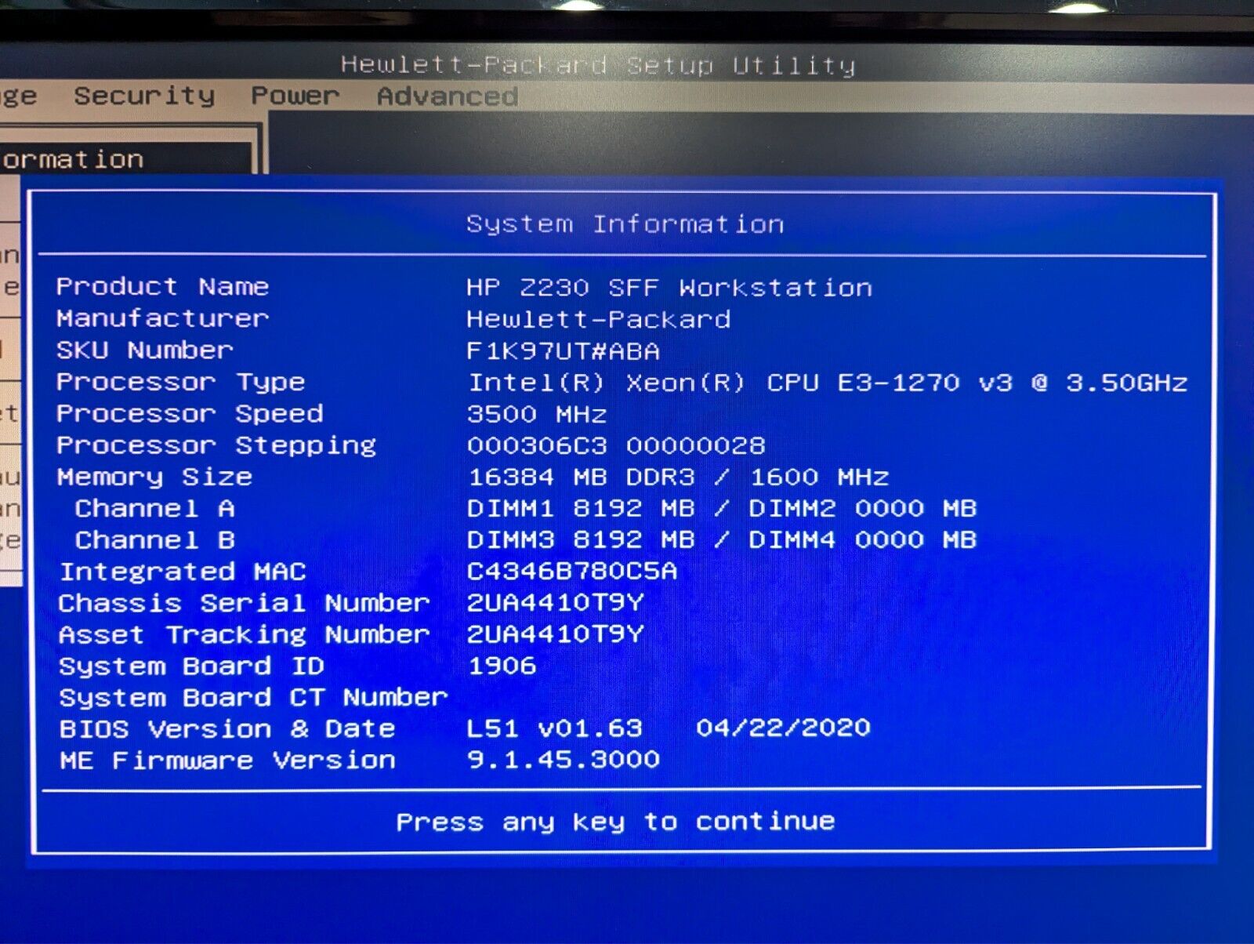The image size is (1254, 944).
Task: Click the SKU Number label
Action: click(145, 350)
